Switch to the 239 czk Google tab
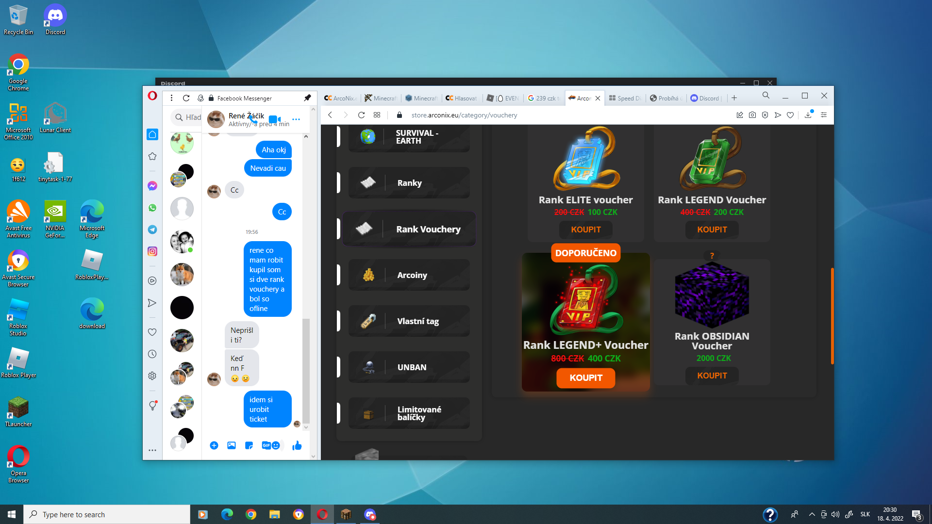The image size is (932, 524). coord(544,98)
